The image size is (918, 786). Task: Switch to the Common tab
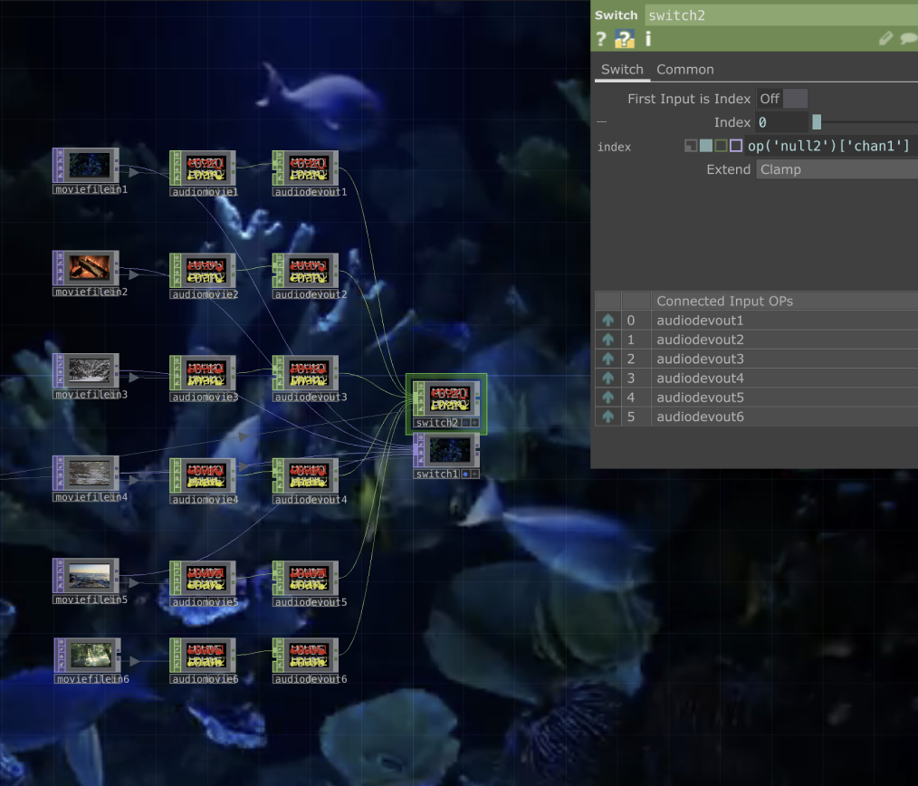click(684, 70)
